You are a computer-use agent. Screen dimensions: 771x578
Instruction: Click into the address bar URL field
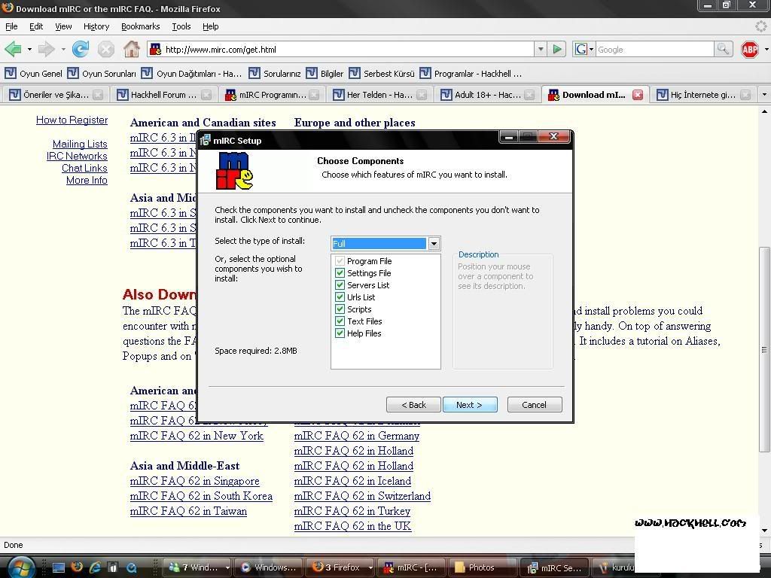click(348, 49)
